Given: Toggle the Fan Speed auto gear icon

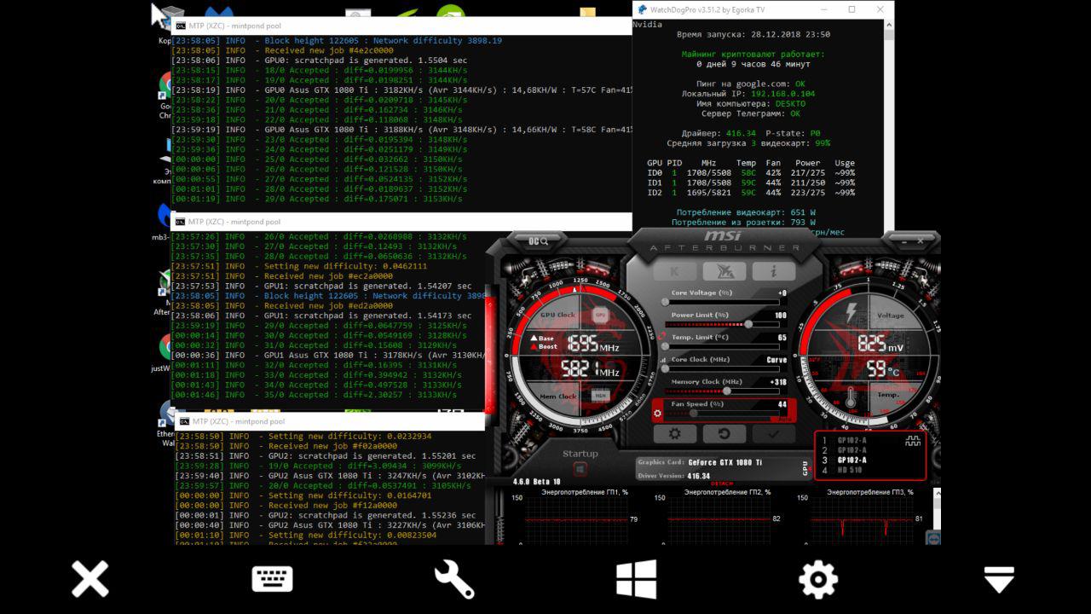Looking at the screenshot, I should click(657, 414).
